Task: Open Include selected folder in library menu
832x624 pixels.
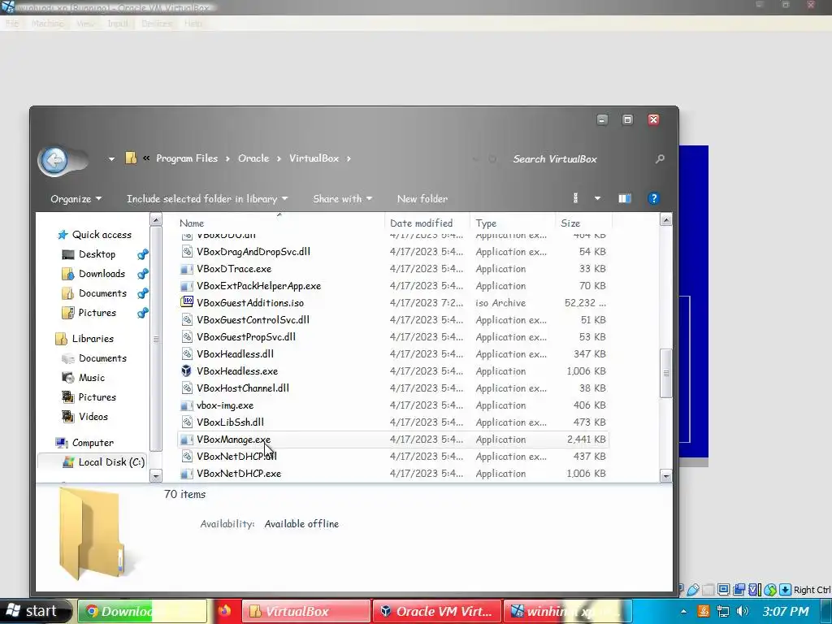Action: (207, 199)
